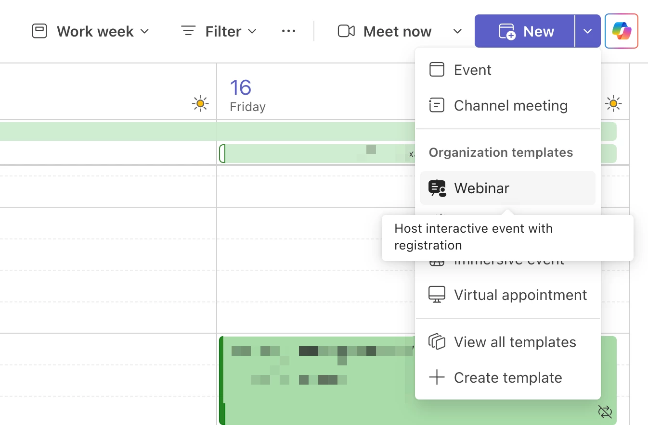Click the recurring icon on green event

[605, 412]
